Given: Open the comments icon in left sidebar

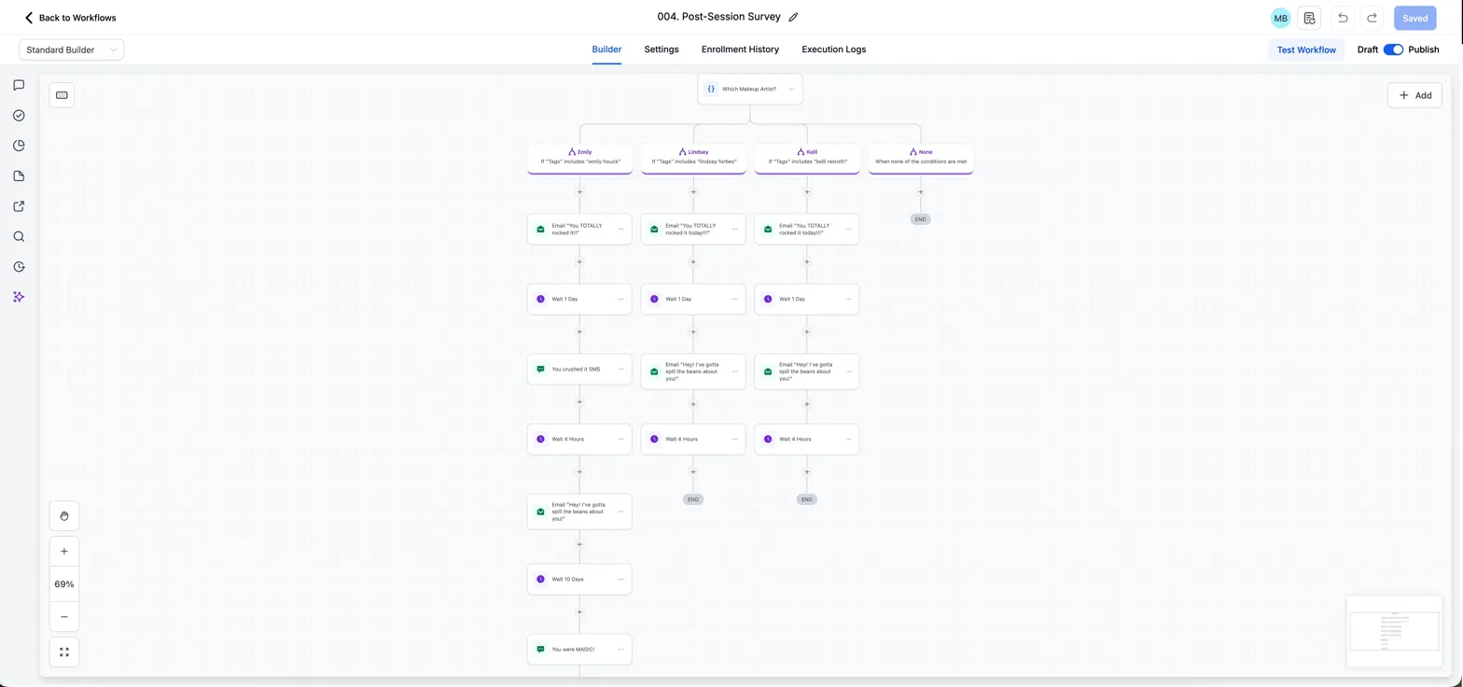Looking at the screenshot, I should [19, 85].
